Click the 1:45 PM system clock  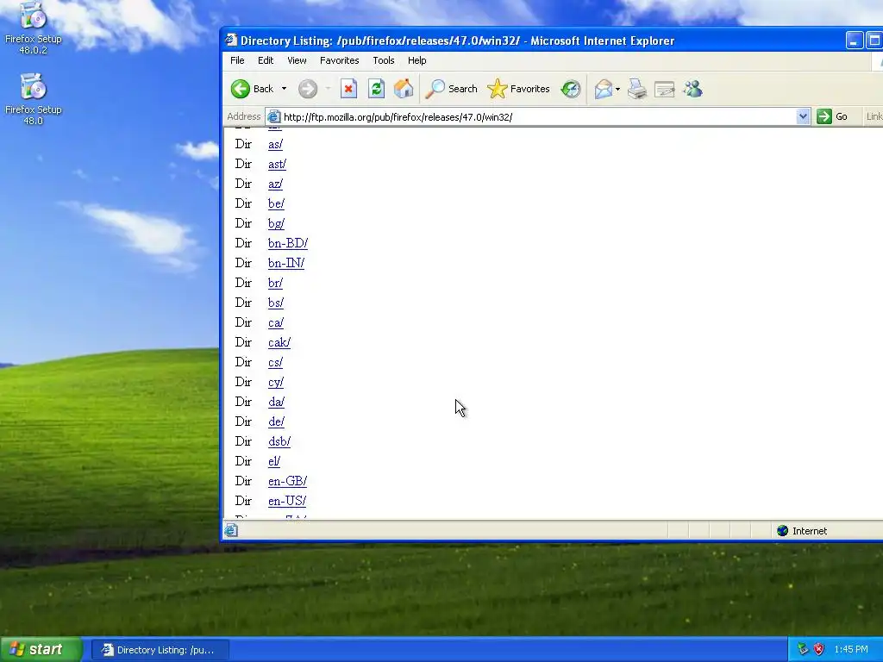[851, 650]
